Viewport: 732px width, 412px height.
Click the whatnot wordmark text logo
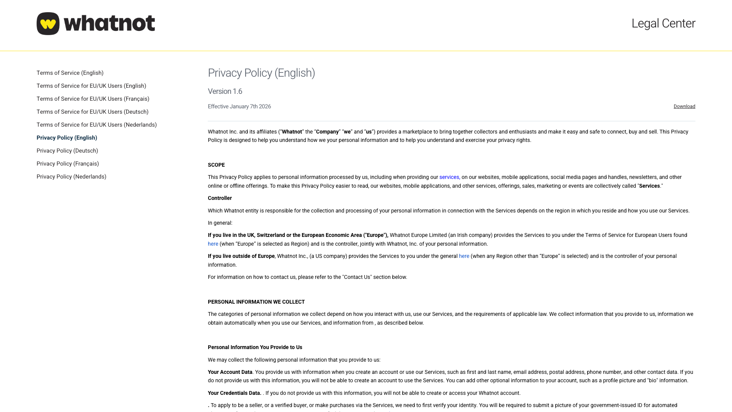point(109,23)
